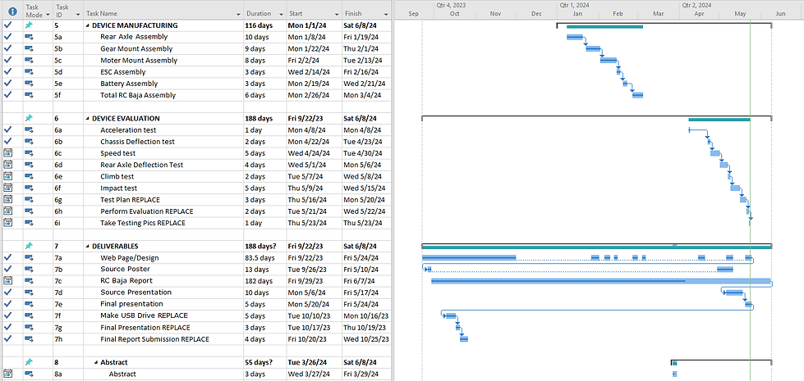Click the Qtr 1, 2024 timescale header
Screen dimensions: 804x381
574,5
